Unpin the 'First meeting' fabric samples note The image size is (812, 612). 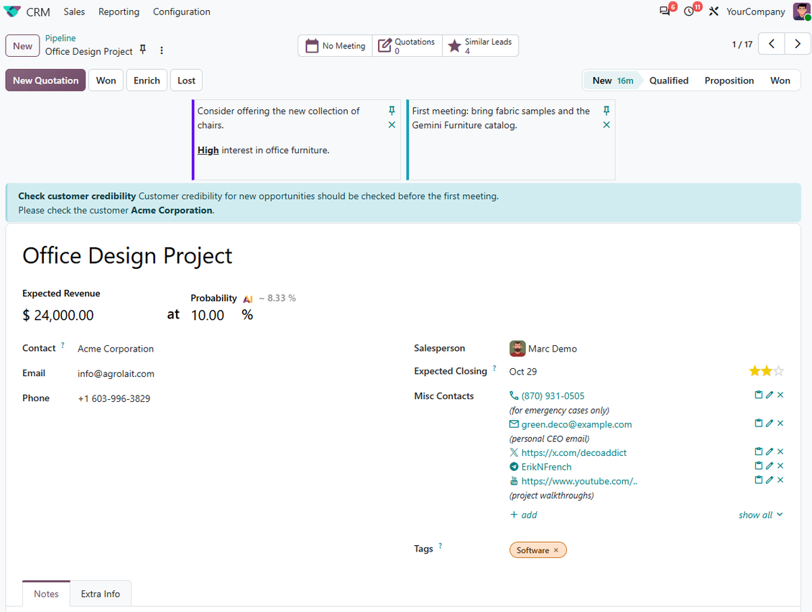tap(606, 110)
